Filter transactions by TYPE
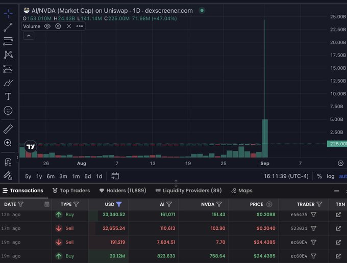Screen dimensions: 347x263 [x=76, y=204]
